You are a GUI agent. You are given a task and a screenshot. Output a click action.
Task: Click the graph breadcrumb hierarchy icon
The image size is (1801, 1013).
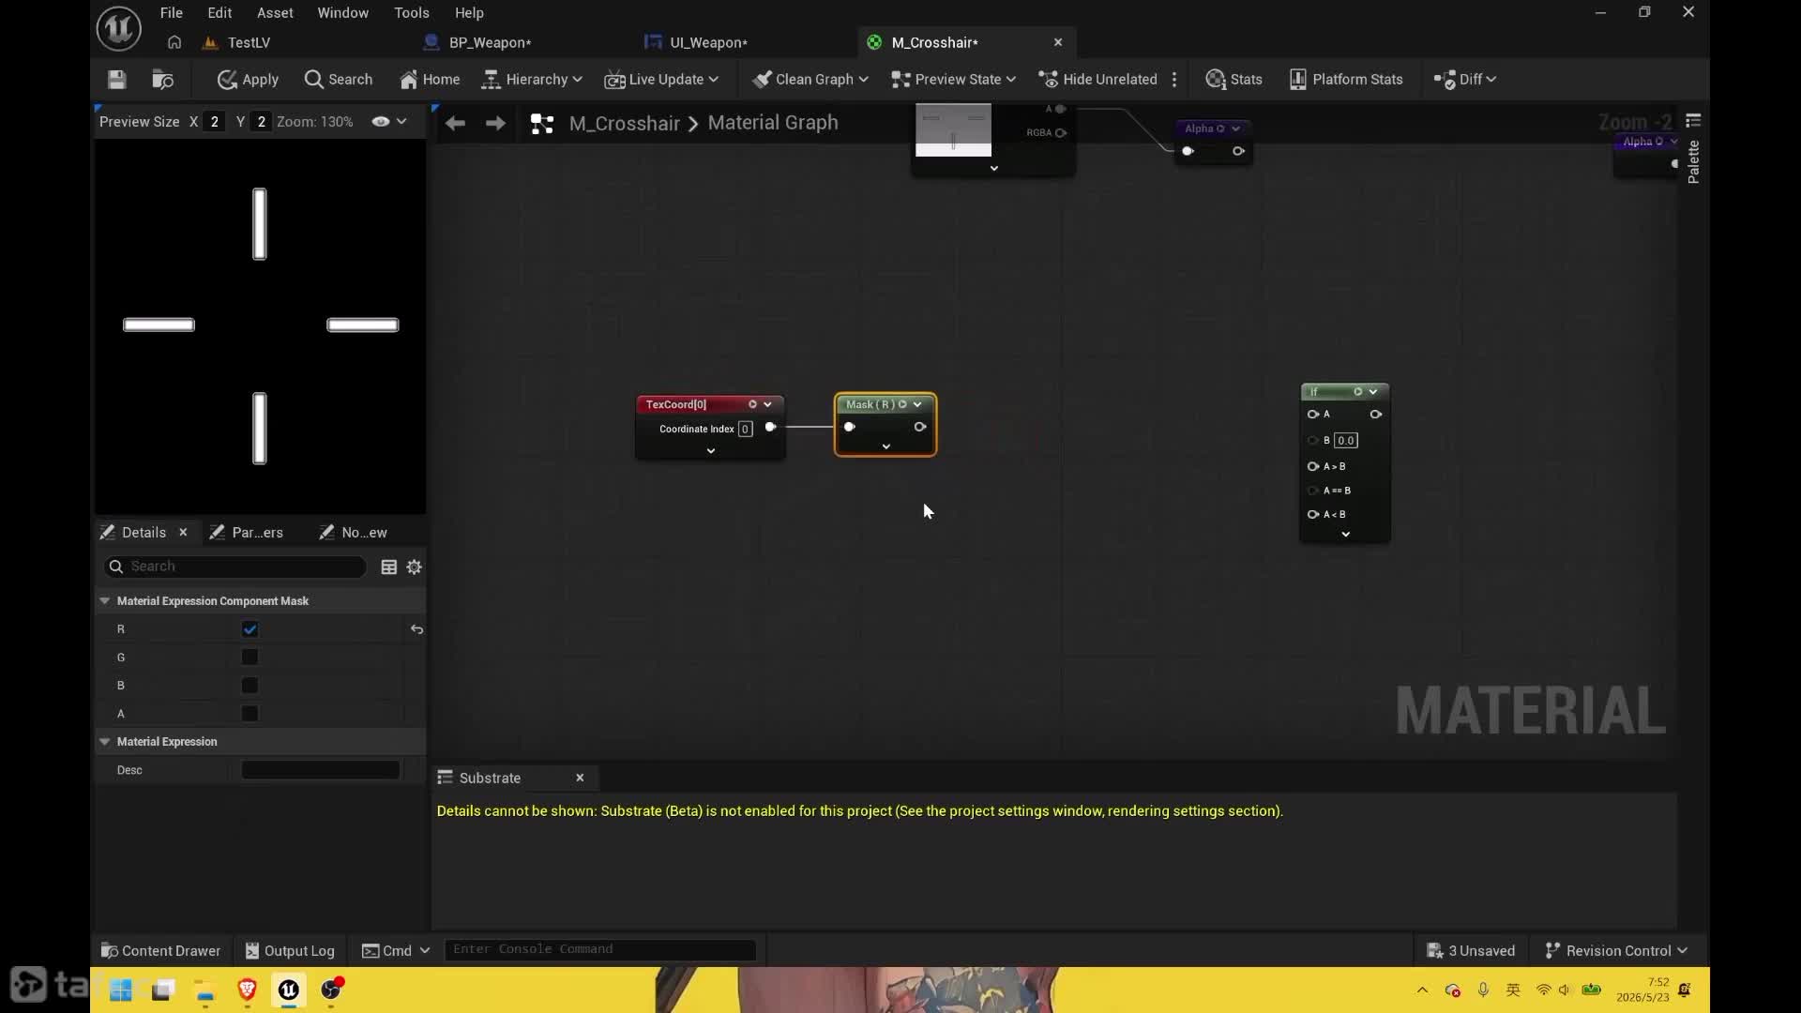pyautogui.click(x=542, y=123)
